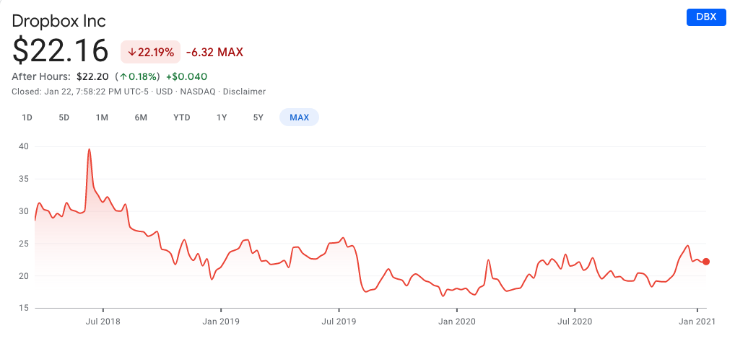Switch chart to 1M range
Image resolution: width=735 pixels, height=341 pixels.
(103, 118)
